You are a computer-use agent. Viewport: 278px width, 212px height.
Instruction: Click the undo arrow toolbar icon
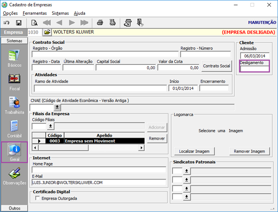coord(7,23)
